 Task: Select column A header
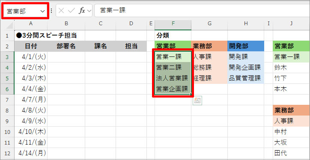(x=31, y=24)
